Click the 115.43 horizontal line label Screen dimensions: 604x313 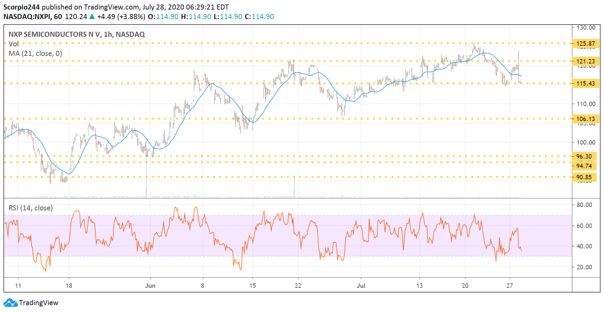coord(586,84)
